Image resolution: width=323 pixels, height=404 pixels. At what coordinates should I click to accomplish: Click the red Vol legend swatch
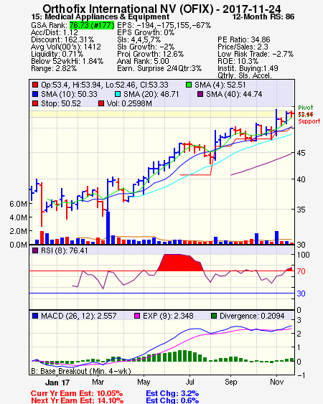coord(101,103)
